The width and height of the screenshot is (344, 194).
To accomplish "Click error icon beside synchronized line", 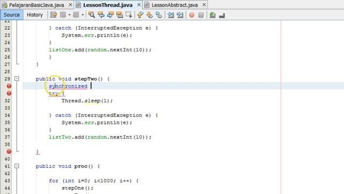I will (9, 86).
